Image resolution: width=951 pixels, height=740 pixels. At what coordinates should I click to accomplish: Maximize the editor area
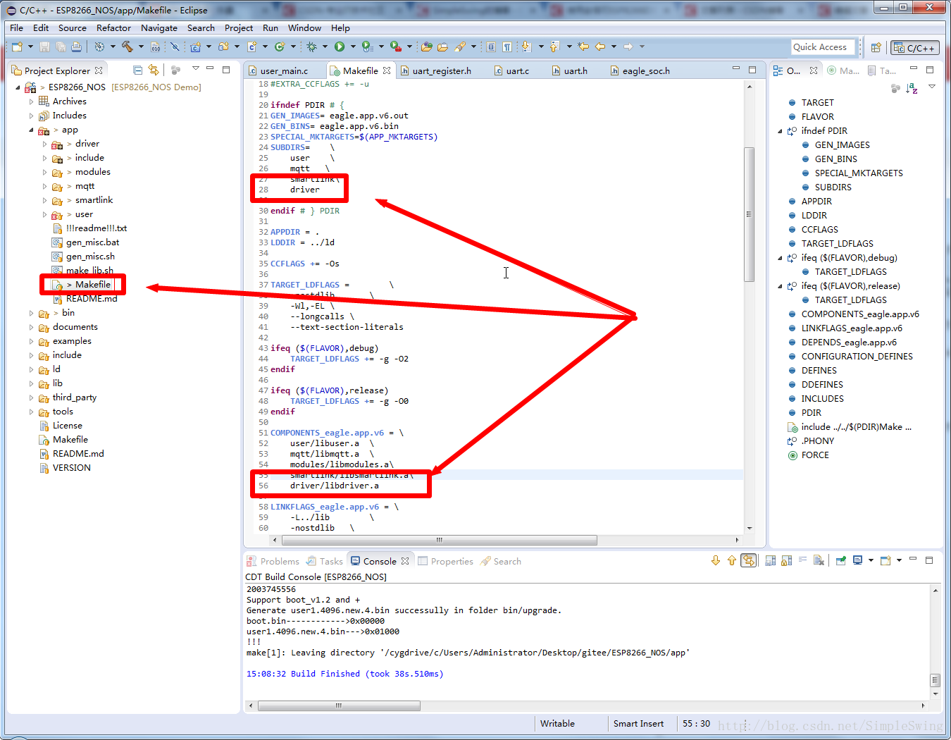click(x=752, y=70)
